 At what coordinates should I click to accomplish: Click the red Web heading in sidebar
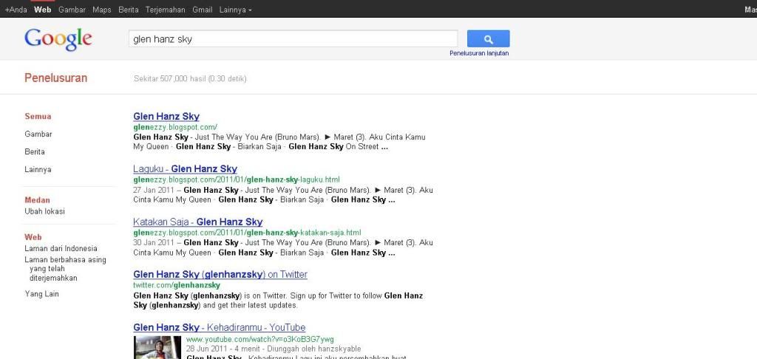[x=33, y=237]
